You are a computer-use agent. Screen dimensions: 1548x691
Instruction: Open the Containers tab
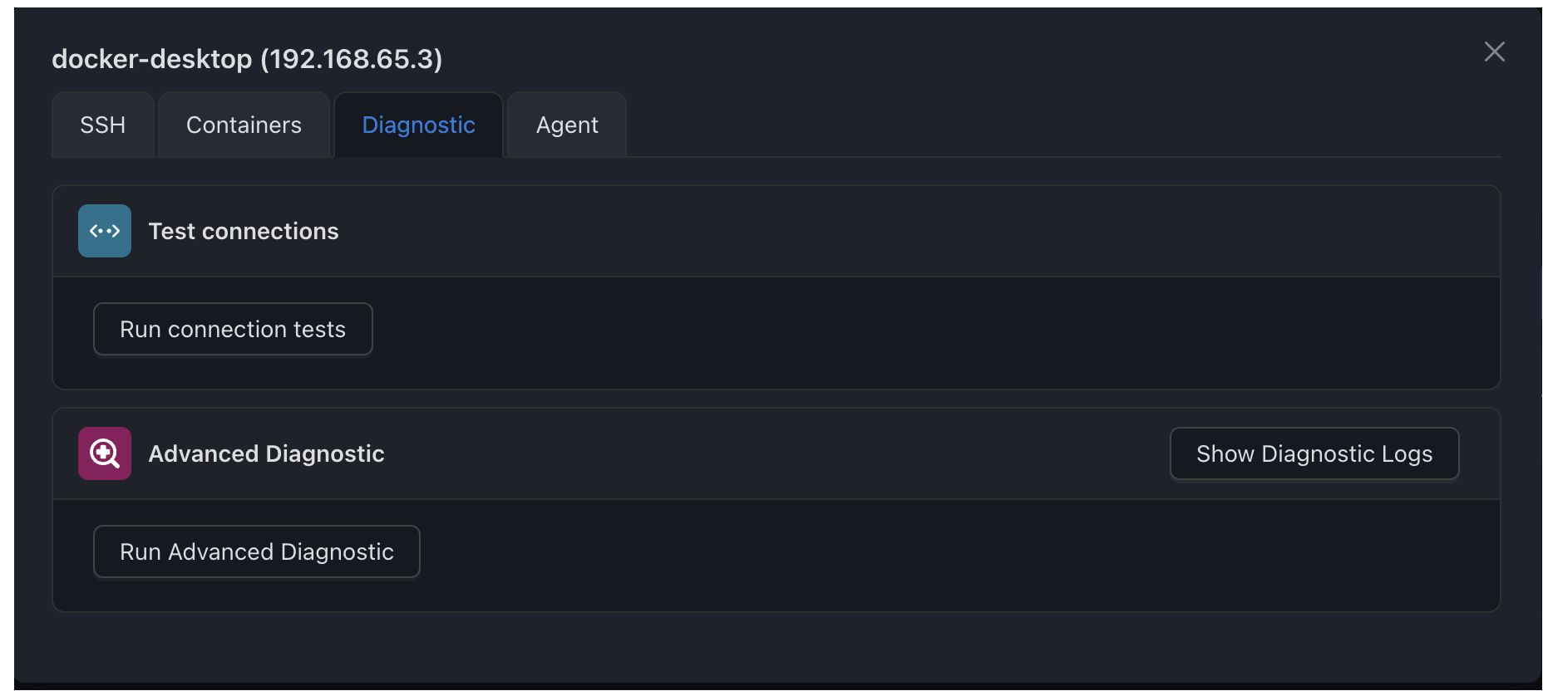(244, 125)
